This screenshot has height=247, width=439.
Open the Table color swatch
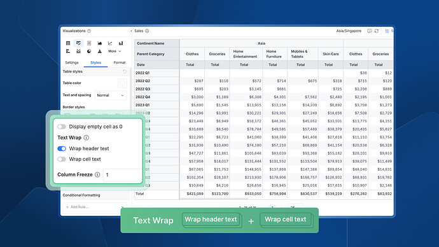tap(122, 83)
